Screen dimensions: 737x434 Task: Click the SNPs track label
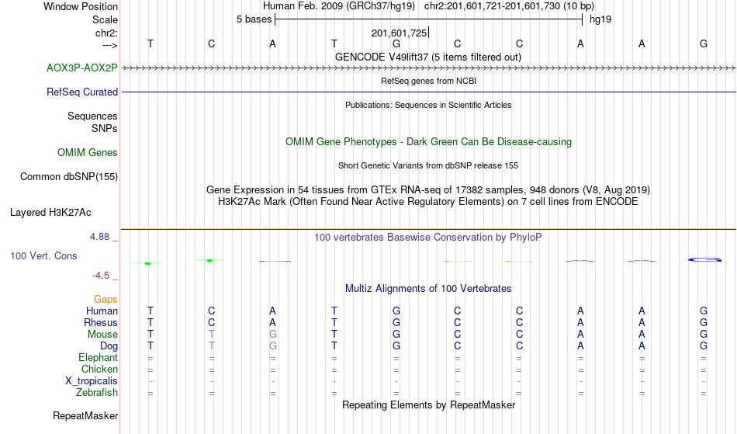click(x=105, y=128)
